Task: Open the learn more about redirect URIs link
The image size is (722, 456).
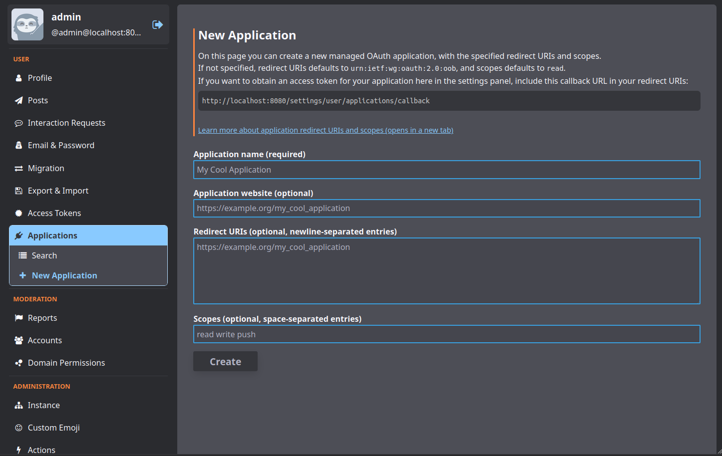Action: 326,130
